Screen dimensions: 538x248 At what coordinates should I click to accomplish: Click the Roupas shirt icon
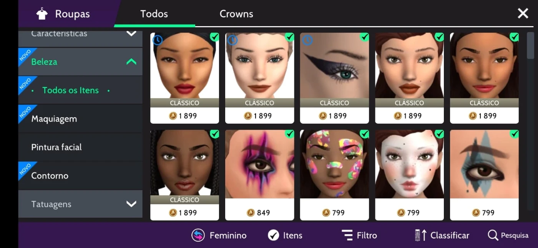(42, 14)
